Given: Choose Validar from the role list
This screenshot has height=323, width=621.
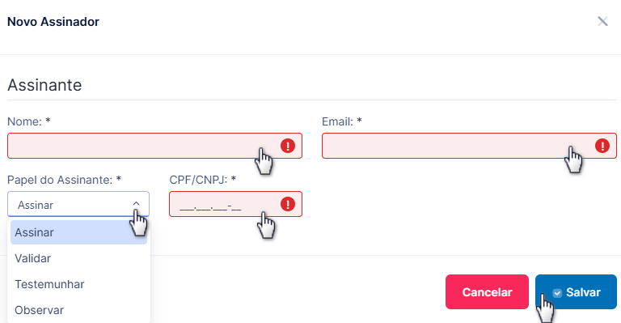Looking at the screenshot, I should (x=78, y=258).
